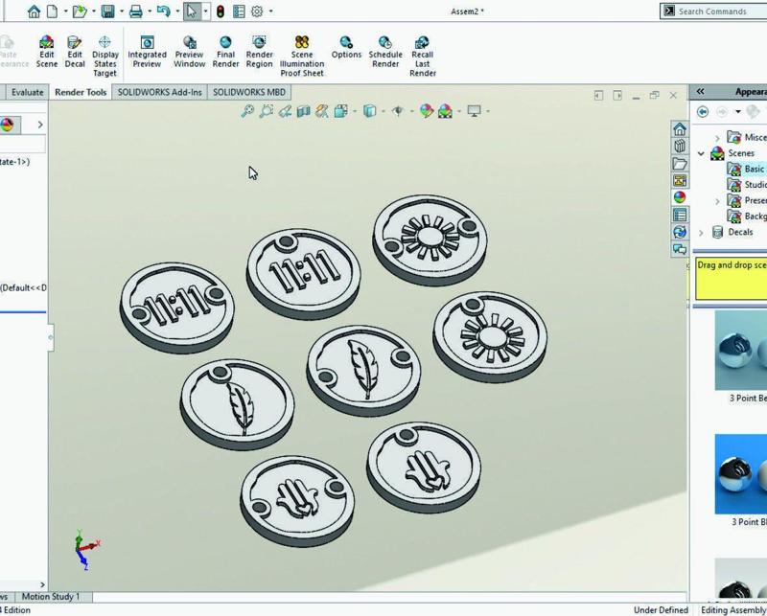Select the upper-left 11:11 coin model
Image resolution: width=767 pixels, height=616 pixels.
[x=177, y=307]
